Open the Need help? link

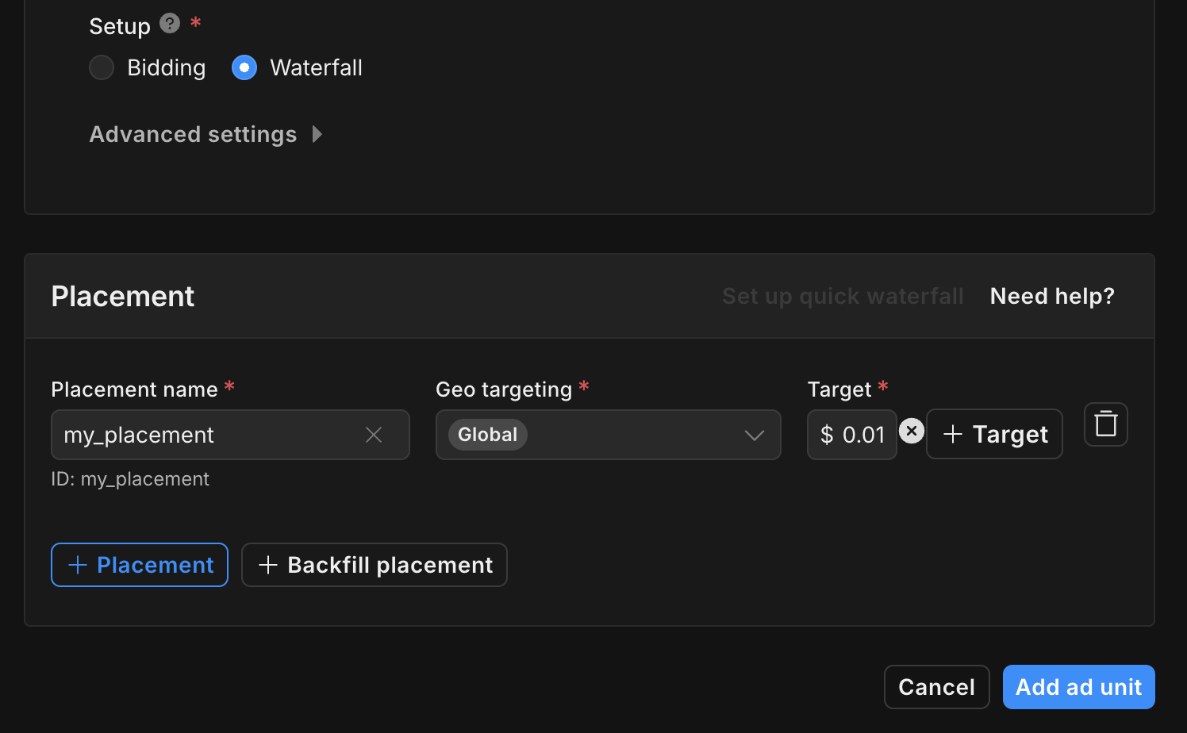pos(1052,297)
